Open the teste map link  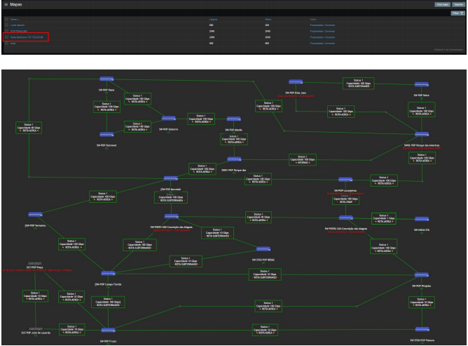tap(13, 43)
